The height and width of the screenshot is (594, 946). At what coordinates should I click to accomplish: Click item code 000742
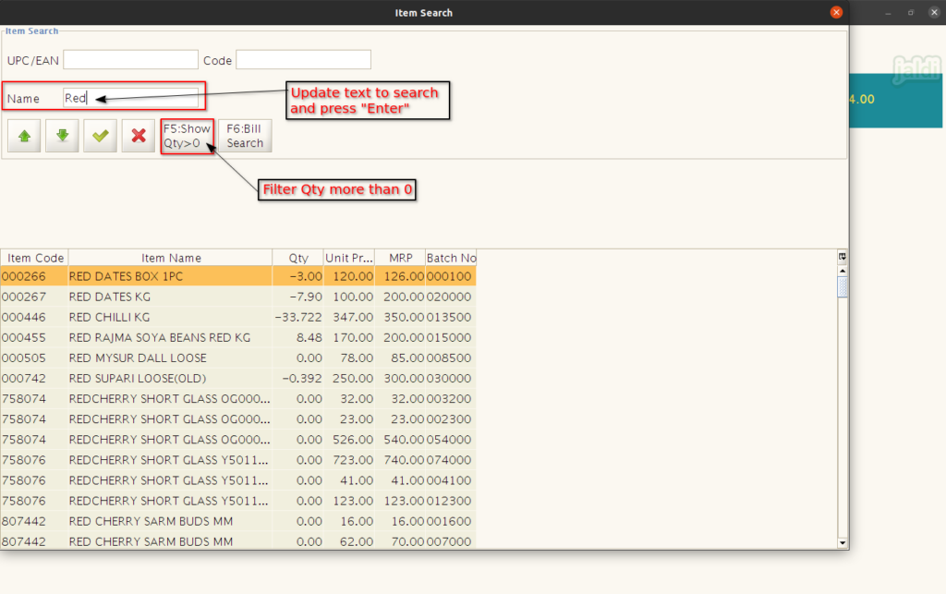(23, 379)
